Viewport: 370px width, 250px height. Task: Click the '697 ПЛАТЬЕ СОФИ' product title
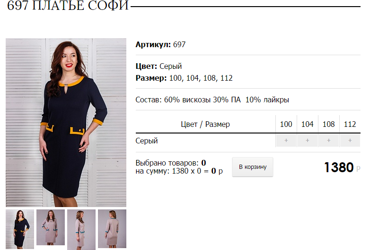click(x=68, y=6)
